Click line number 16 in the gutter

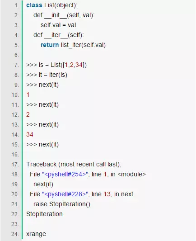click(x=15, y=155)
